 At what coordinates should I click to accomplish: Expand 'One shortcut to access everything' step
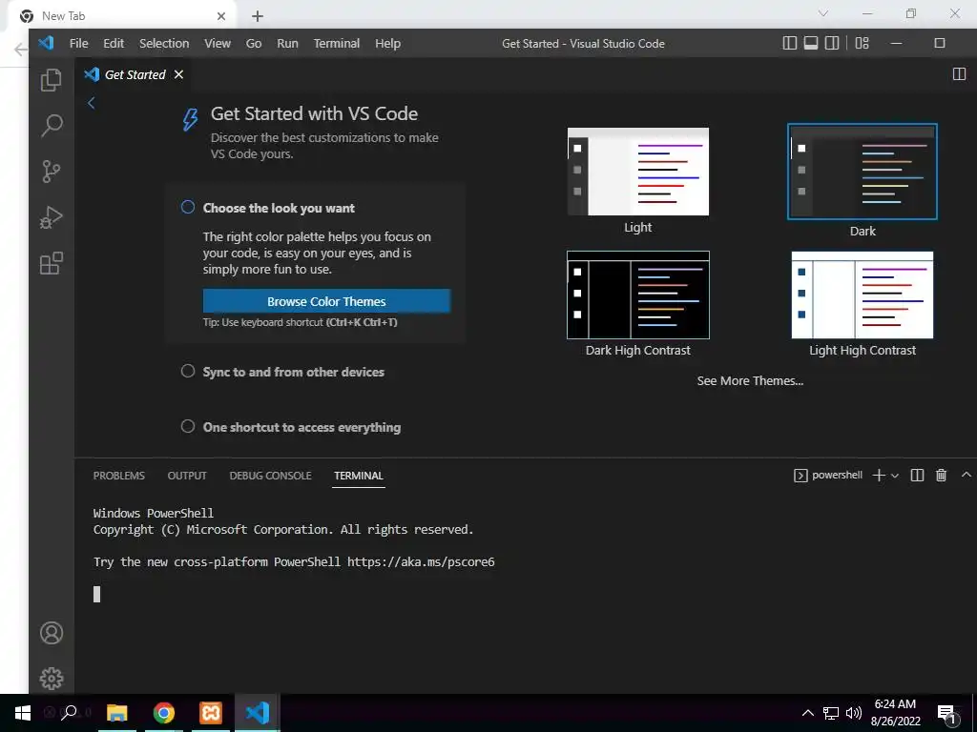301,427
